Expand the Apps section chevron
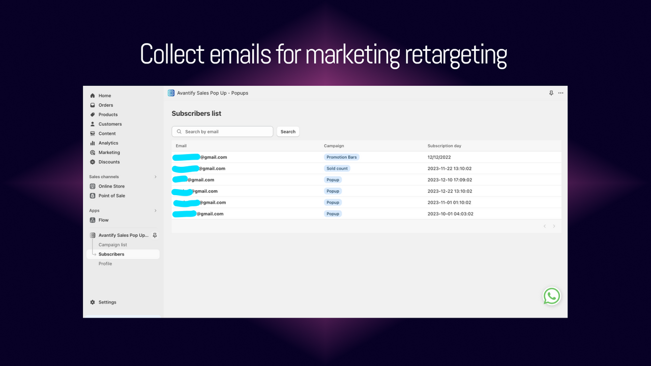This screenshot has height=366, width=651. pos(156,210)
